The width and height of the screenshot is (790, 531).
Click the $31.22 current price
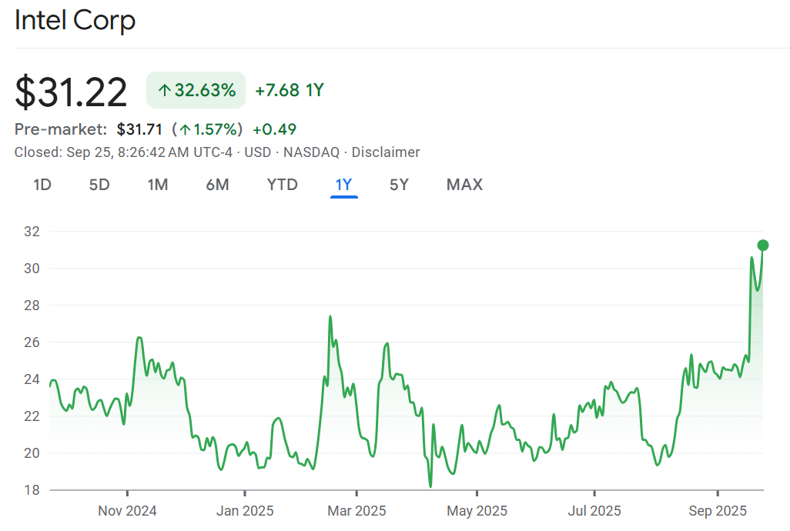pos(71,92)
